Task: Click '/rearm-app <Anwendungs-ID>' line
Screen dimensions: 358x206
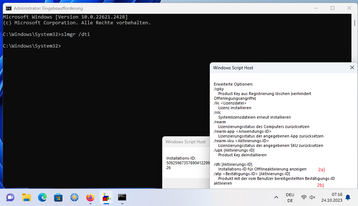Action: click(x=243, y=131)
